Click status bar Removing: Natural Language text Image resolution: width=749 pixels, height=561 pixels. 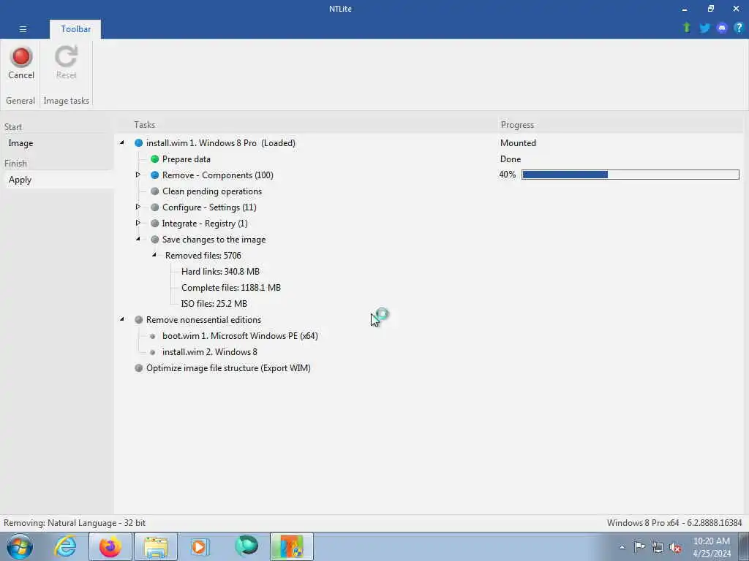pos(75,523)
